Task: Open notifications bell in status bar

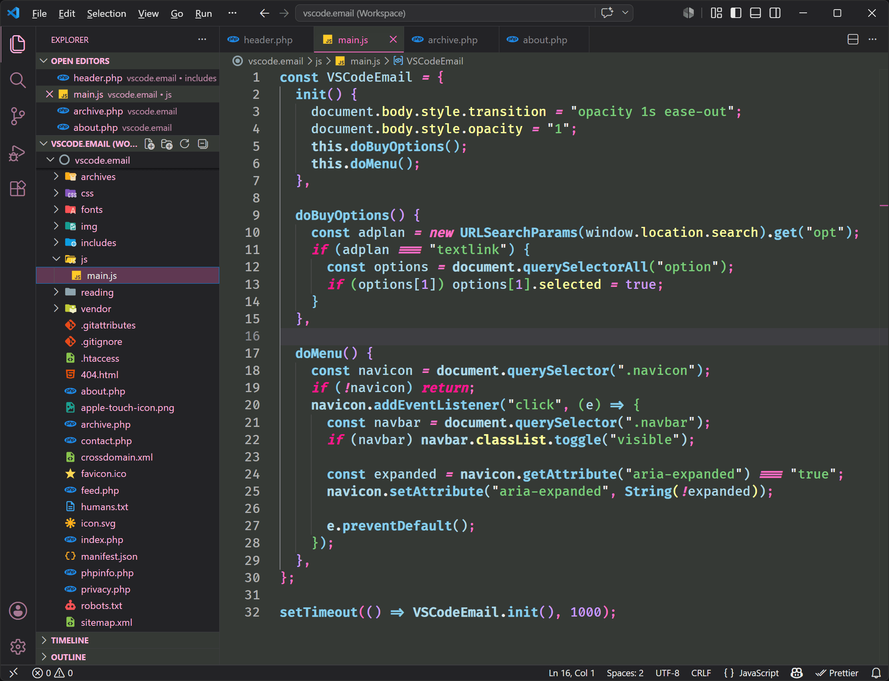Action: (x=876, y=673)
